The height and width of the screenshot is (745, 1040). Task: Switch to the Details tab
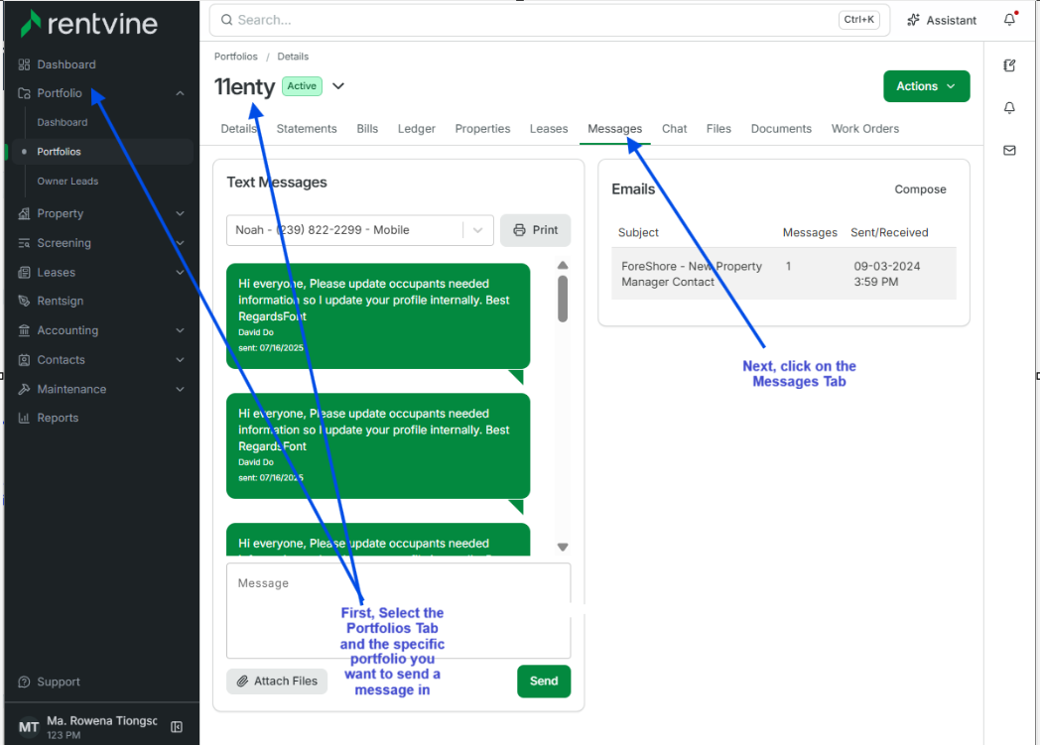pyautogui.click(x=239, y=129)
